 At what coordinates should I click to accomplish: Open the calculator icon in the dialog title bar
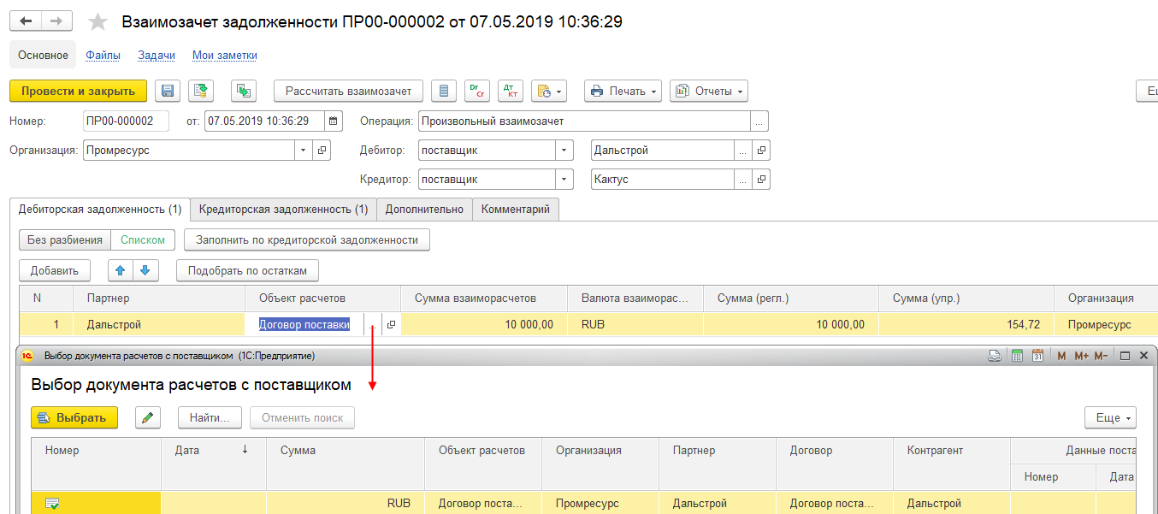[x=1017, y=355]
